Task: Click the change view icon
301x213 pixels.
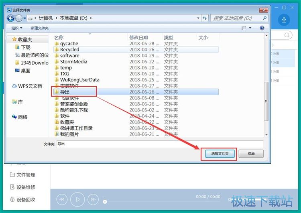Action: 244,28
